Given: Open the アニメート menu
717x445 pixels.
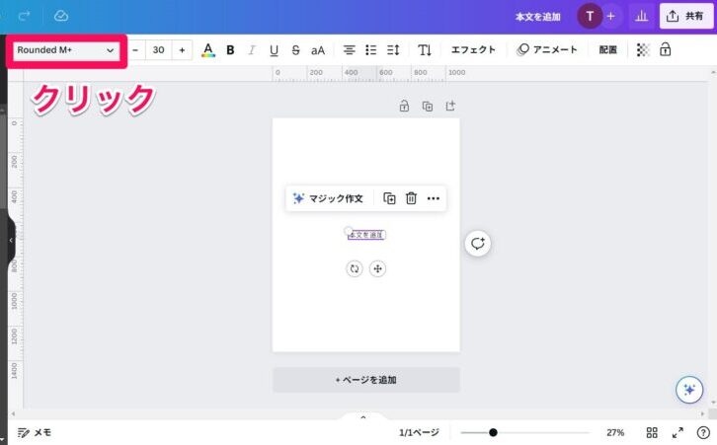Looking at the screenshot, I should (x=547, y=49).
